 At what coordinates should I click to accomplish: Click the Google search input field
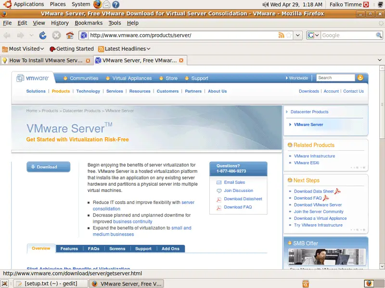pyautogui.click(x=348, y=35)
